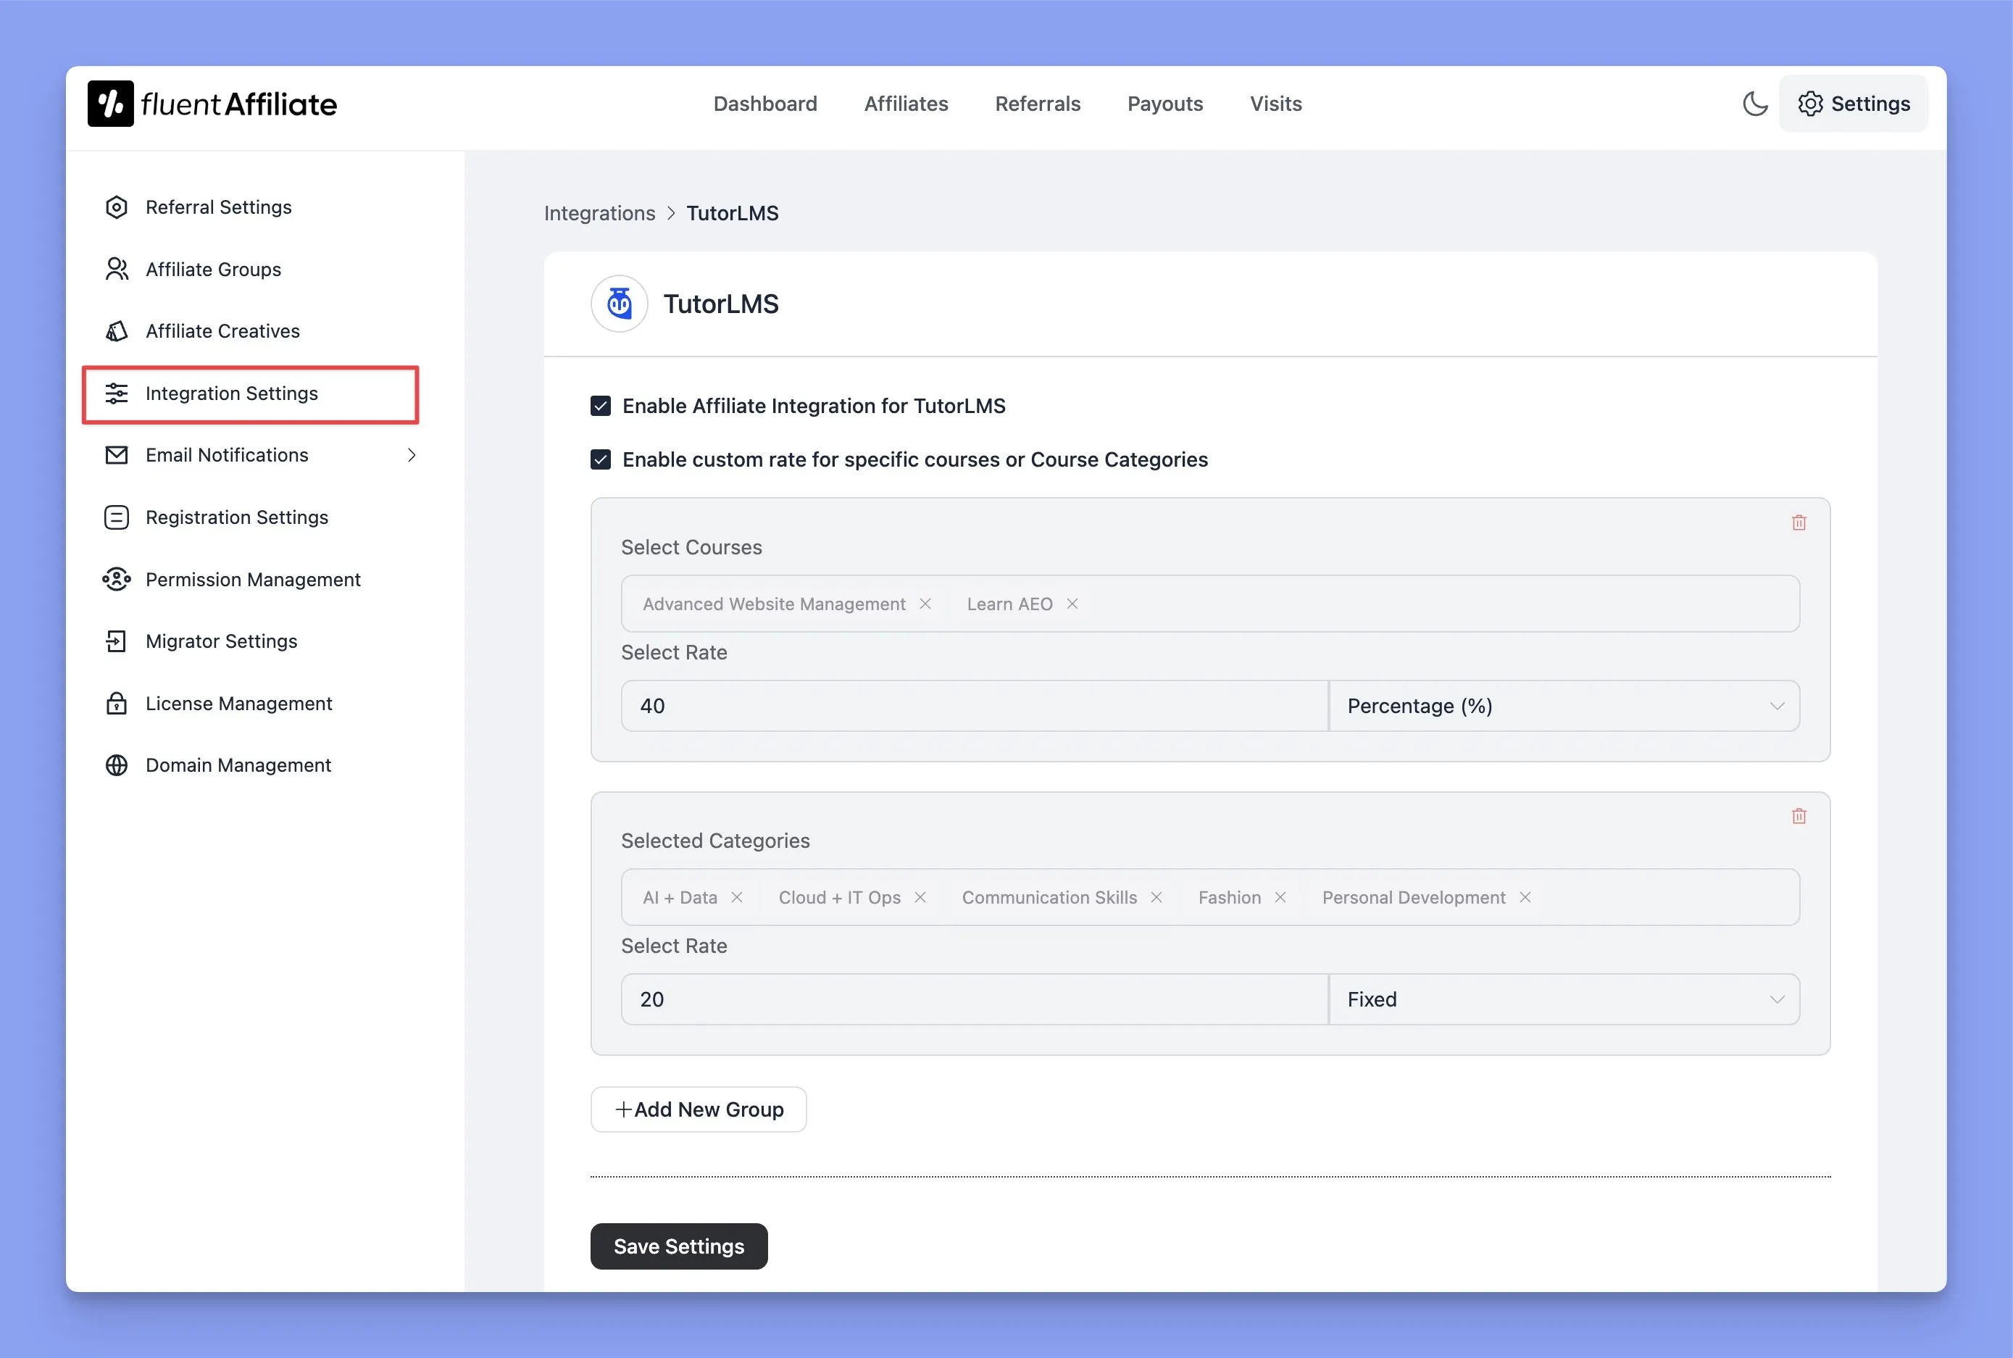2013x1358 pixels.
Task: Open Domain Management via the globe icon
Action: click(116, 765)
